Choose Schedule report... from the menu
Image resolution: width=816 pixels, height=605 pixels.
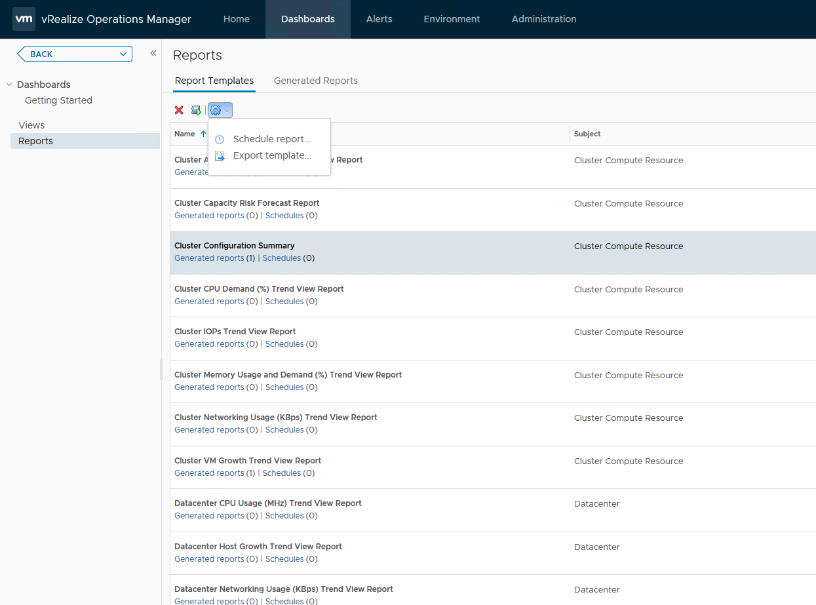[x=272, y=139]
